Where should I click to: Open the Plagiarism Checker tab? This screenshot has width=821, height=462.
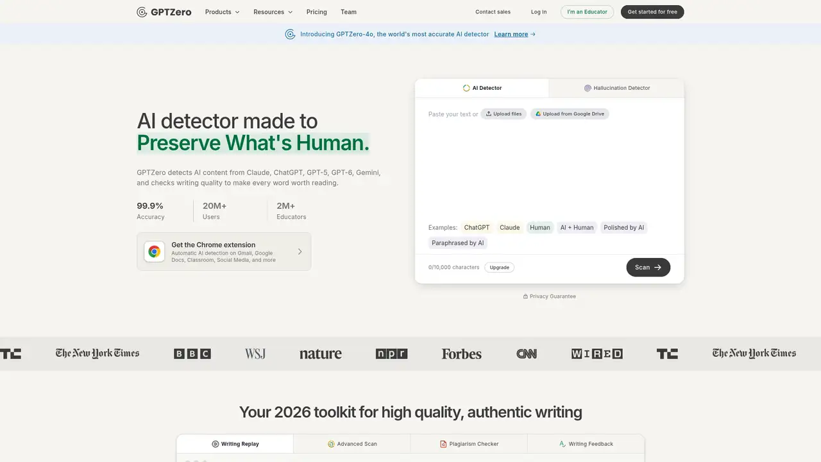click(x=469, y=444)
